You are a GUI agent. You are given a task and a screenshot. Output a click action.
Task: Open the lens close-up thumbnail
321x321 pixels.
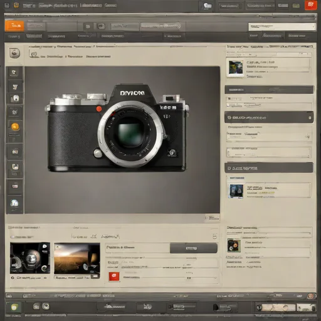[30, 258]
